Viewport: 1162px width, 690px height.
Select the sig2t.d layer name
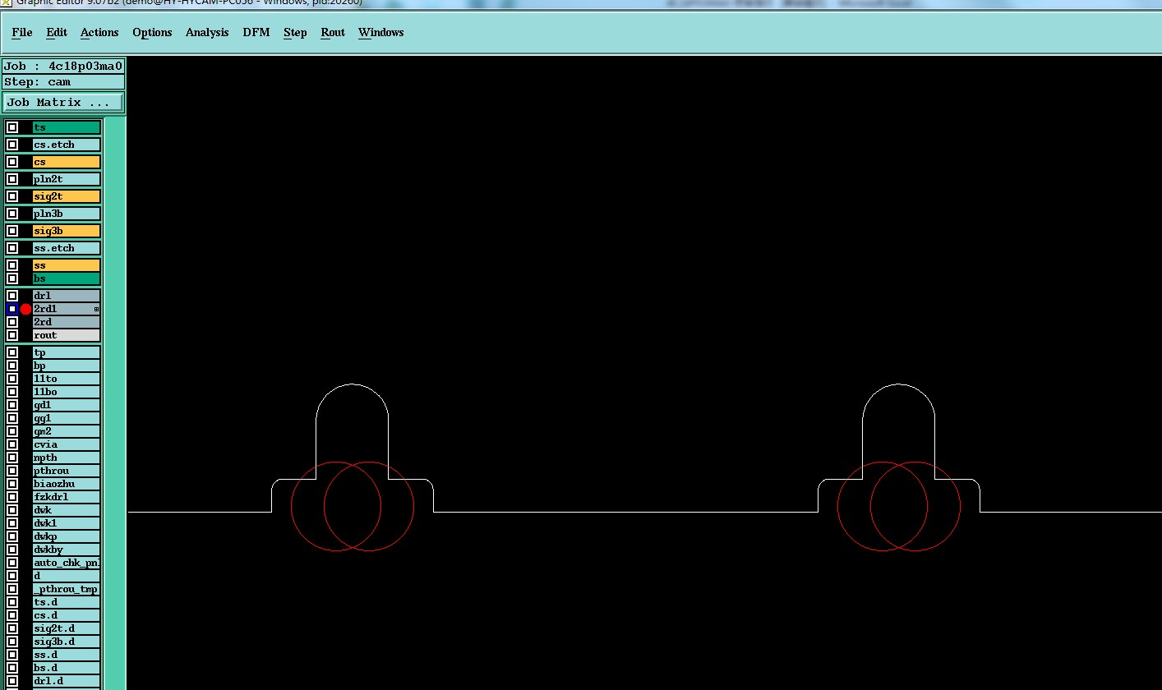[x=66, y=628]
